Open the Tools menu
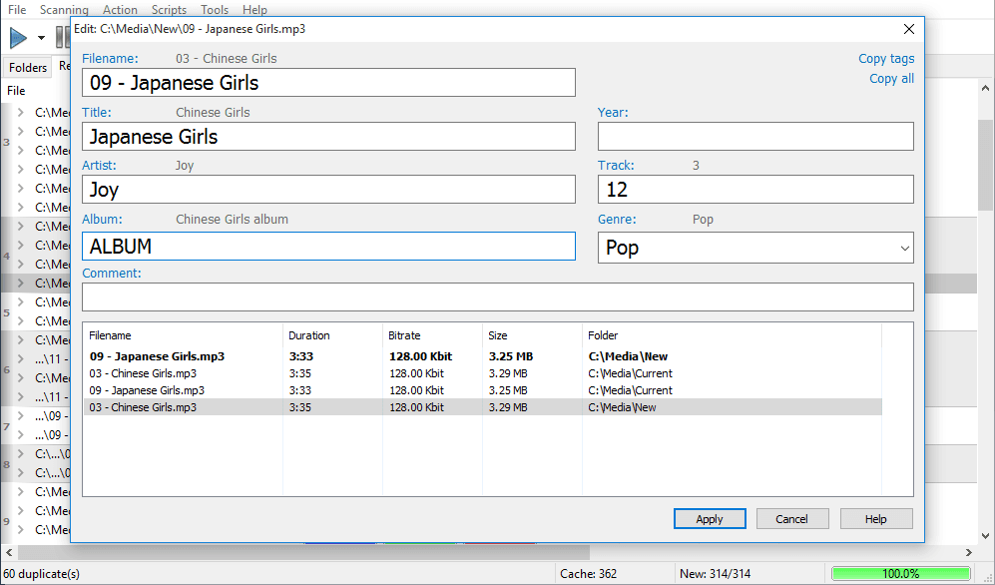Image resolution: width=995 pixels, height=585 pixels. point(215,10)
